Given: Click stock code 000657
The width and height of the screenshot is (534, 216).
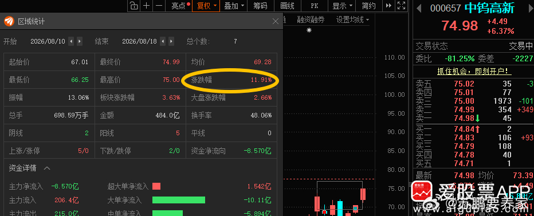Looking at the screenshot, I should [x=445, y=8].
